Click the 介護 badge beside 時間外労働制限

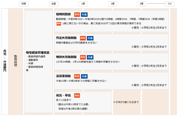tap(90, 57)
